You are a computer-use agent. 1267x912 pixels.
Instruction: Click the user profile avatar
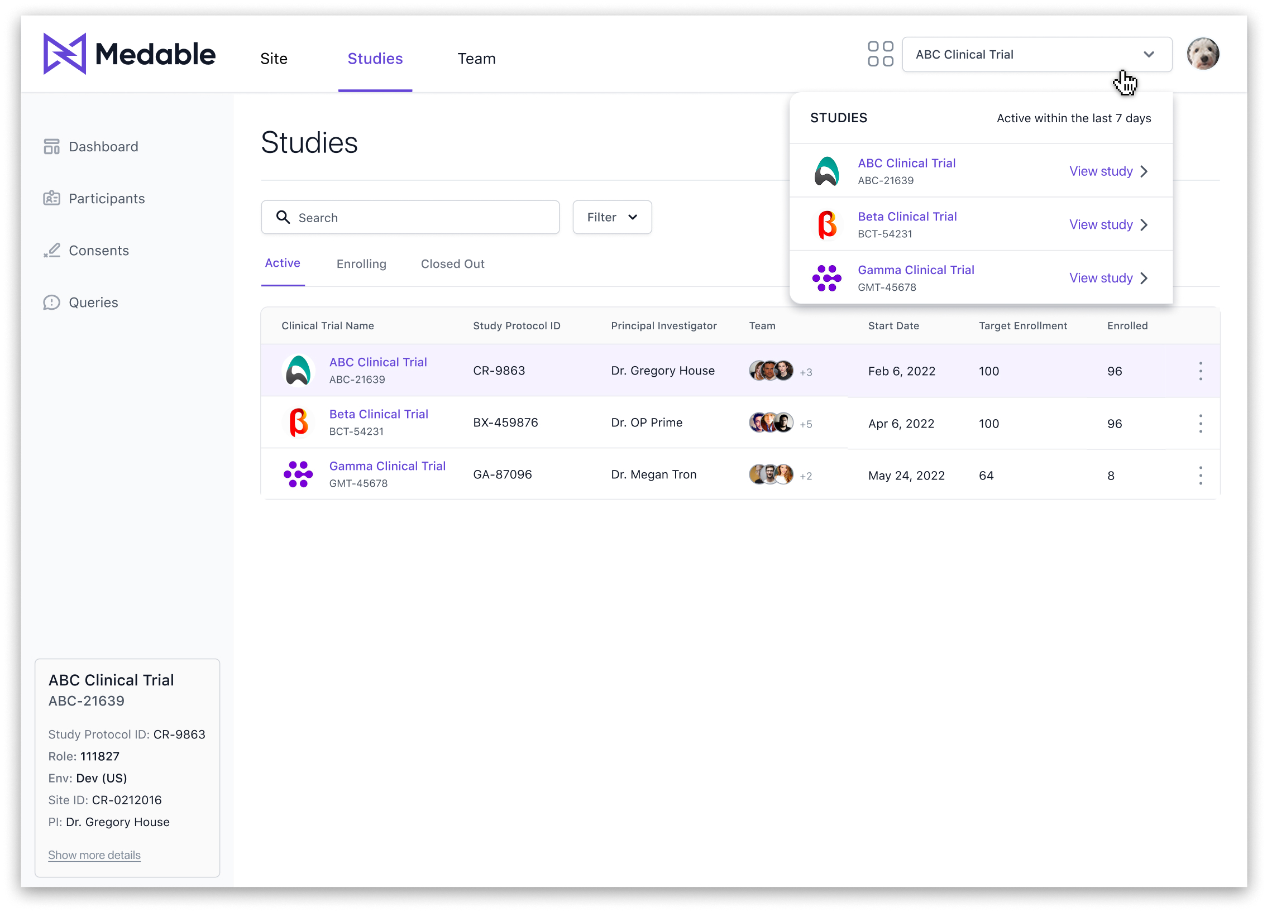[x=1202, y=54]
